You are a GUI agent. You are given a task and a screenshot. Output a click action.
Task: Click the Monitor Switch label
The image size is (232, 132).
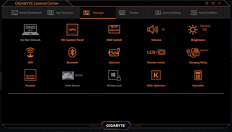[x=156, y=62]
